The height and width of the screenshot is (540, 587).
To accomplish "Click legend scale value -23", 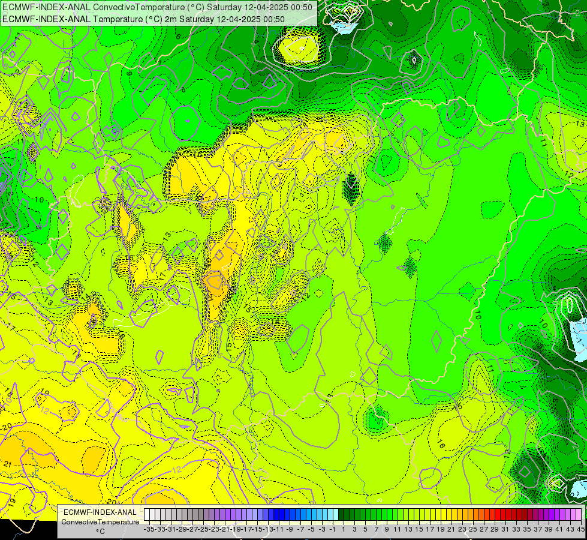I will [215, 529].
